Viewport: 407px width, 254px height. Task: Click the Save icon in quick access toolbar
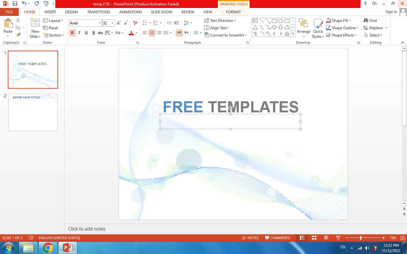pyautogui.click(x=15, y=4)
